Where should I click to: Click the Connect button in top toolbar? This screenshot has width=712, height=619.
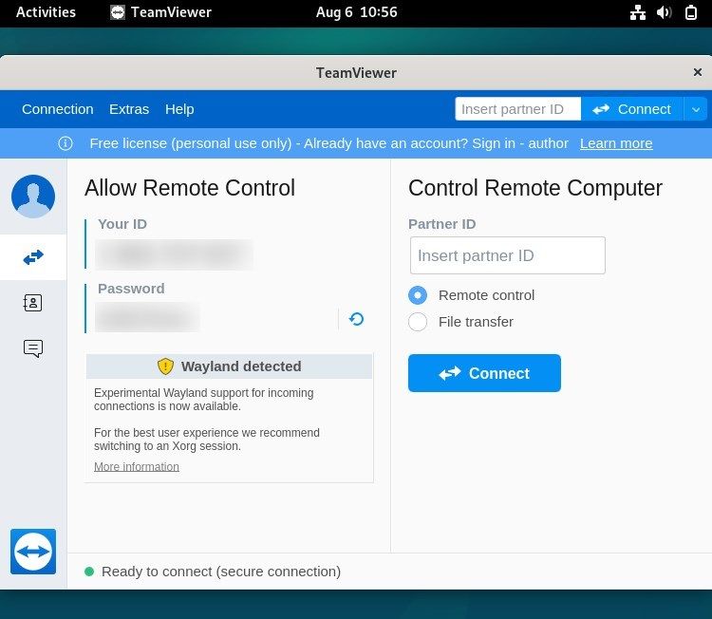632,109
